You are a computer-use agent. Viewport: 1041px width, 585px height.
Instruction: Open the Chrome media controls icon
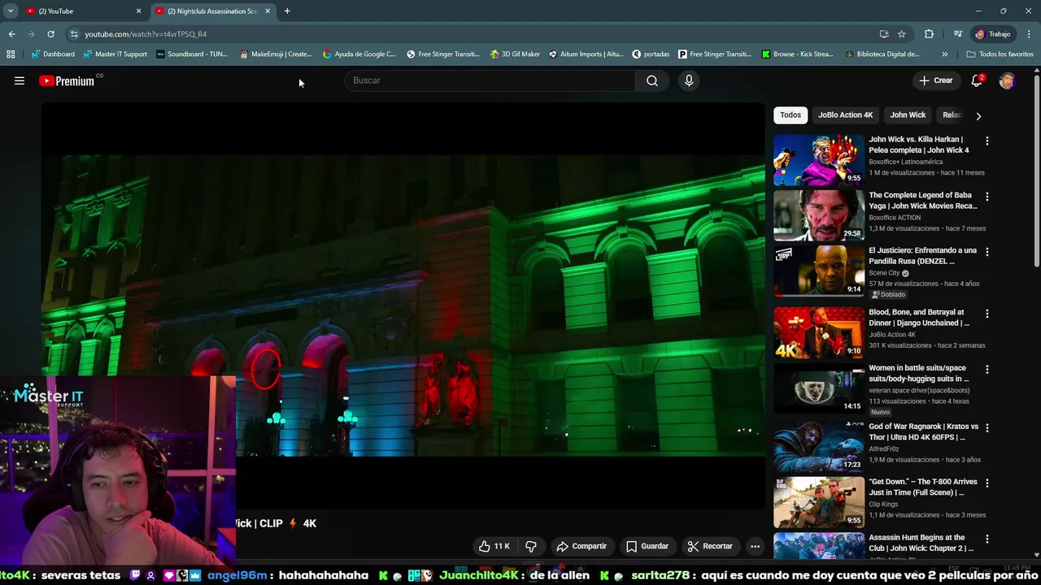tap(957, 34)
